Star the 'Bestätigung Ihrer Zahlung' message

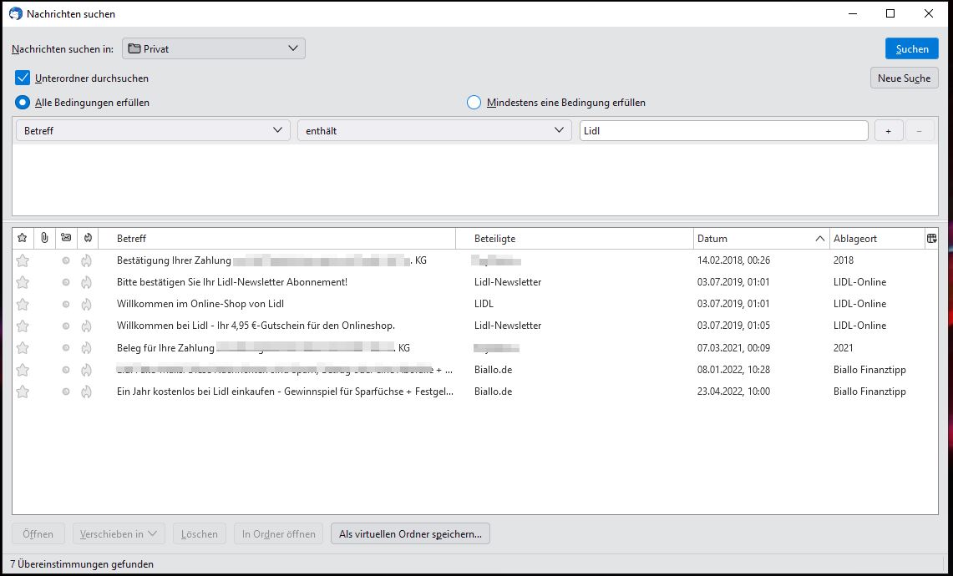[x=23, y=260]
